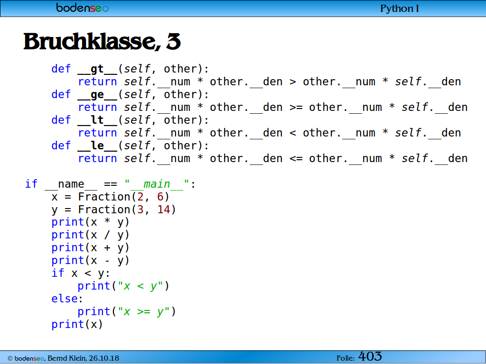486x364 pixels.
Task: Click the footer copyright "bodenseo, Bernd Klein, 26.10.18"
Action: click(63, 358)
